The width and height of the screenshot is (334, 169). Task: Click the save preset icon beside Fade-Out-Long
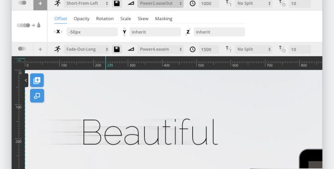coord(117,49)
